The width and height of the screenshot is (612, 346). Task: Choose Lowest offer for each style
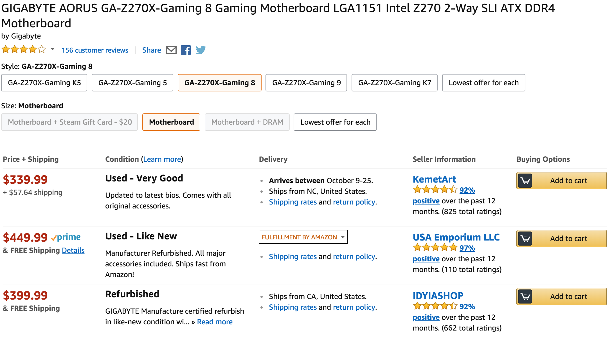click(x=483, y=83)
